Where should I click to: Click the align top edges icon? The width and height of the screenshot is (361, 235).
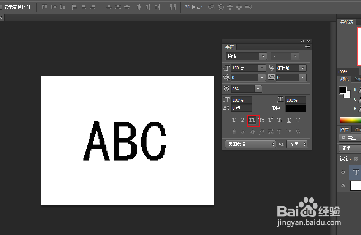pyautogui.click(x=44, y=7)
